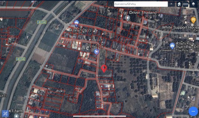
Task: Select the Ugo Driver Thailand gray pin
Action: click(127, 18)
